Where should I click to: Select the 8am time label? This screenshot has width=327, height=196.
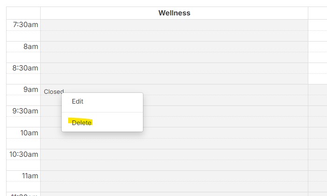(x=31, y=47)
